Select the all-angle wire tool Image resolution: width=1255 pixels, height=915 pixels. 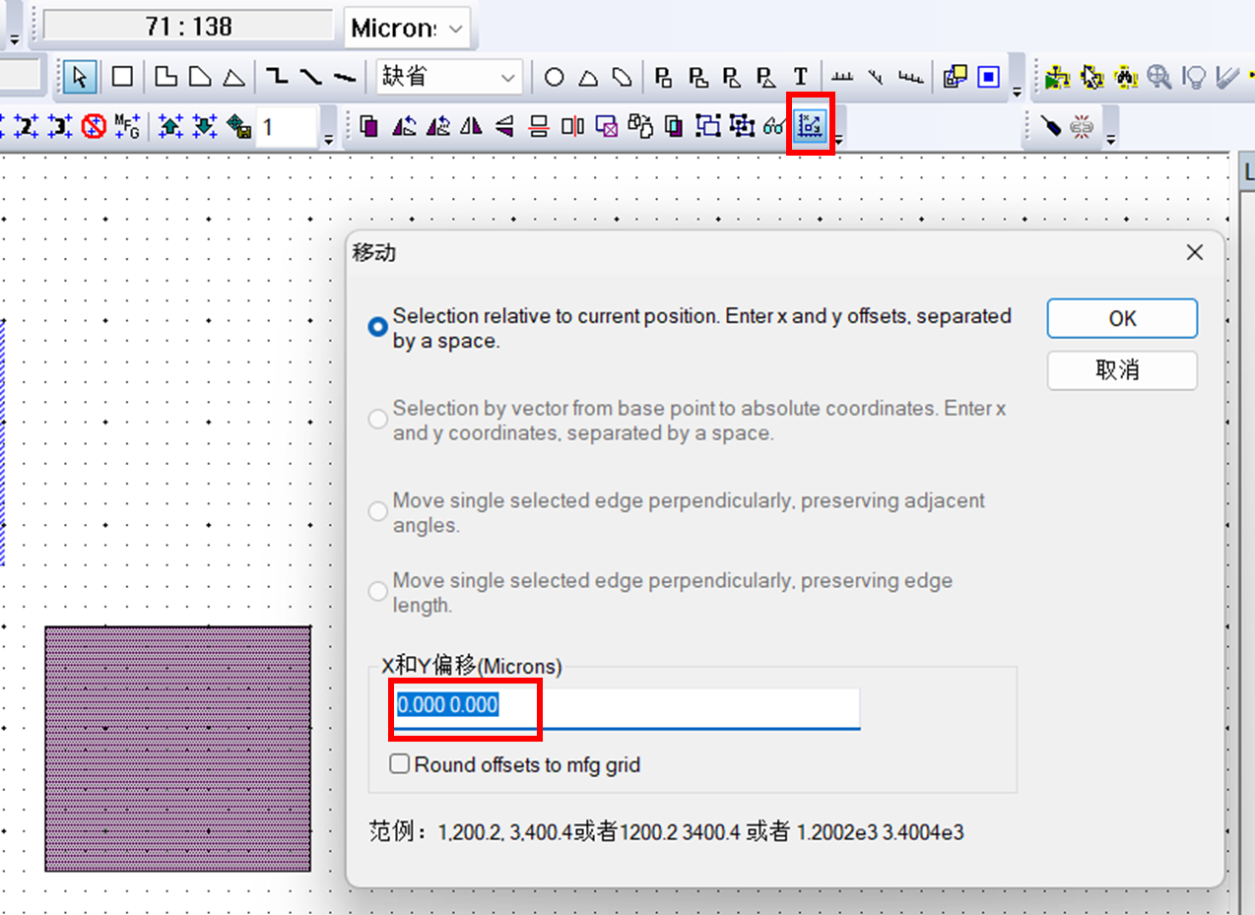click(x=343, y=77)
